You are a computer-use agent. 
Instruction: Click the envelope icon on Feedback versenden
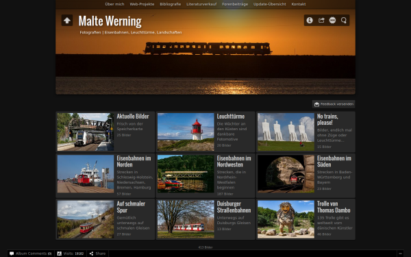(316, 104)
